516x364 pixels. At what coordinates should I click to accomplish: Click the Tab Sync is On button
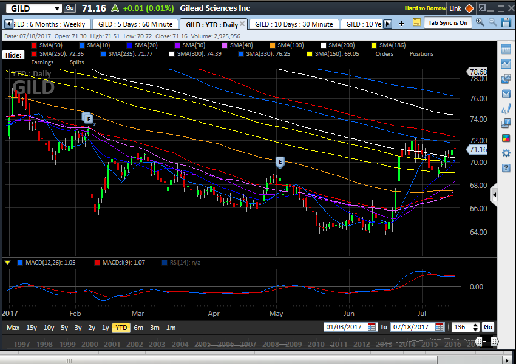click(447, 22)
